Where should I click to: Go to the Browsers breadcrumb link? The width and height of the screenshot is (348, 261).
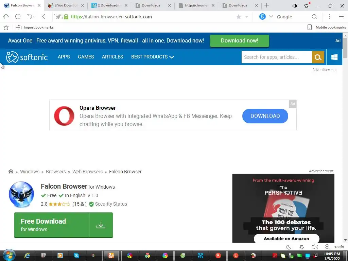pos(56,172)
